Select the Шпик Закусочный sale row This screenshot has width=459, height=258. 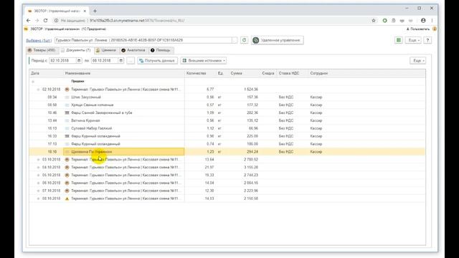(x=227, y=97)
